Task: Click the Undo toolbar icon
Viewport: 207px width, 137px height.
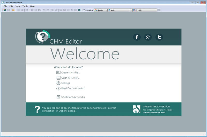Action: point(44,10)
